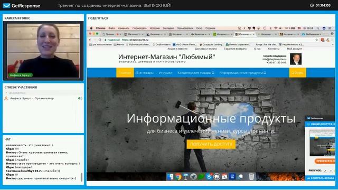Open the О нас link
Viewport: 338px width, 190px height.
[257, 49]
